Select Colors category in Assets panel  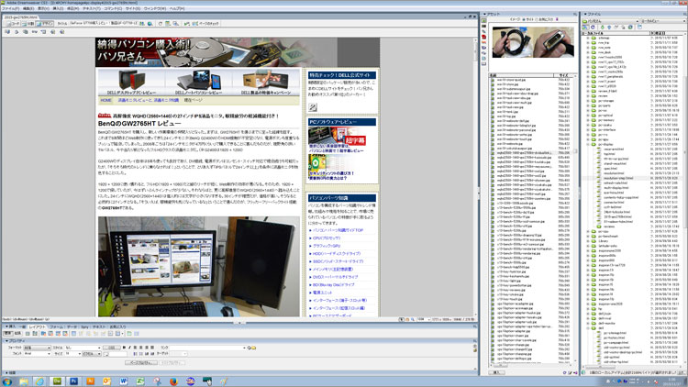484,27
